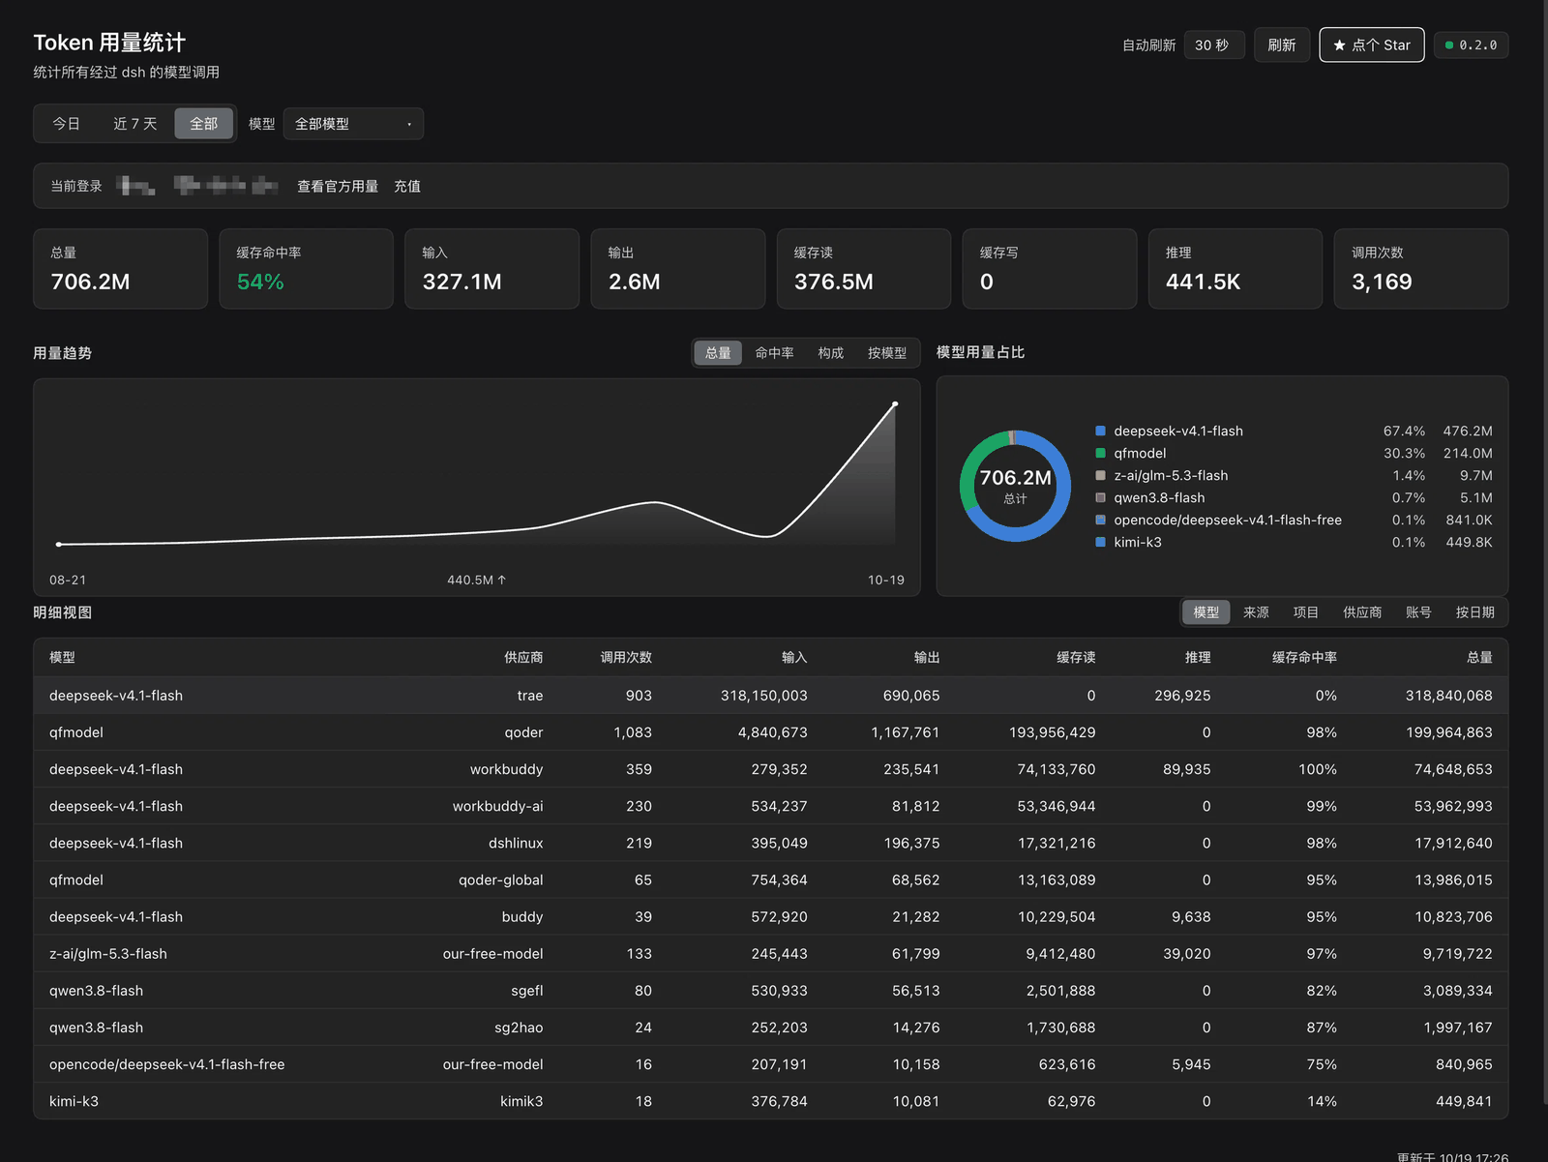
Task: Click the 0.2.0 version badge
Action: click(x=1471, y=45)
